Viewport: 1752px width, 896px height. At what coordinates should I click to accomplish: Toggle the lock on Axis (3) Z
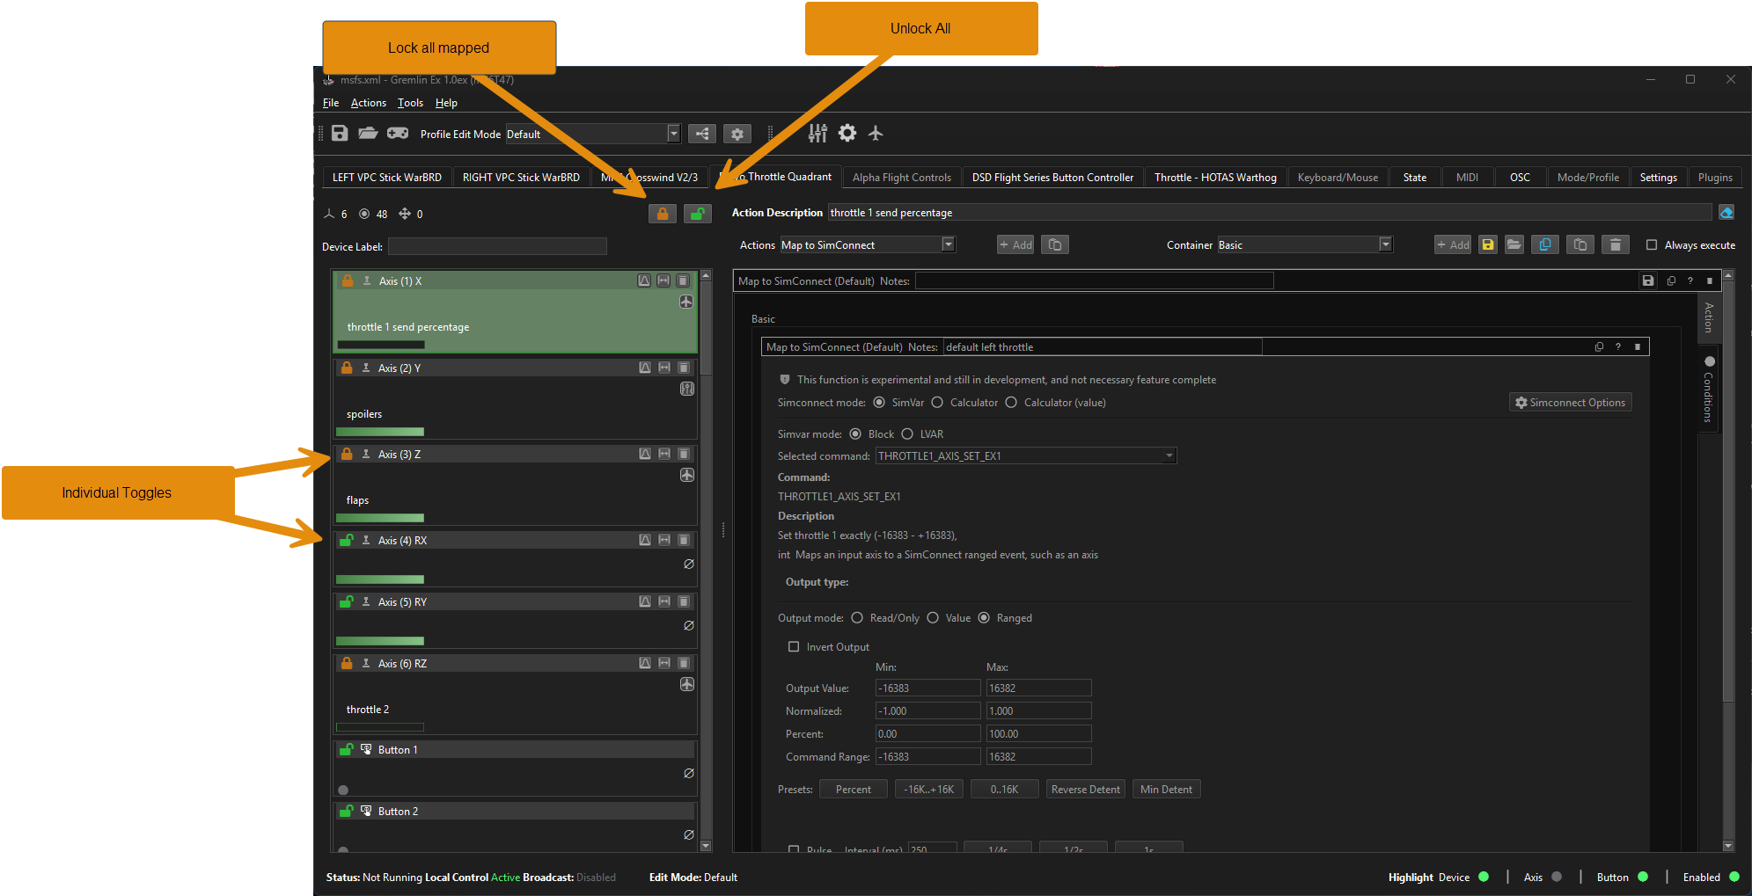point(347,454)
